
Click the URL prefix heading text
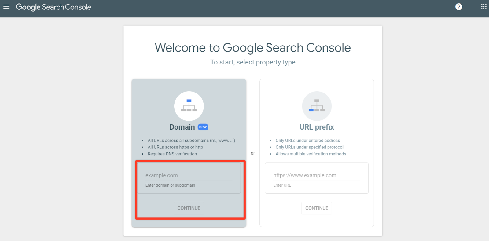coord(317,127)
